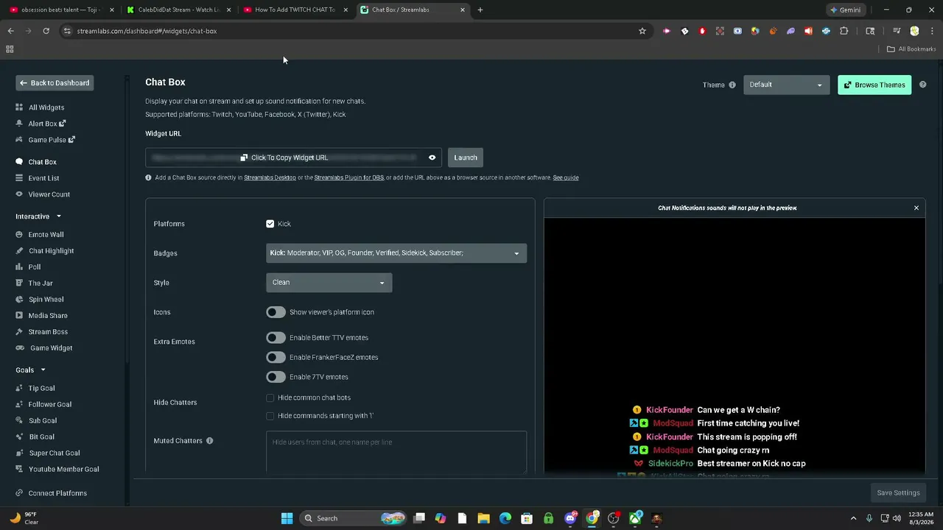Viewport: 943px width, 530px height.
Task: Click the Poll sidebar icon
Action: (x=19, y=267)
